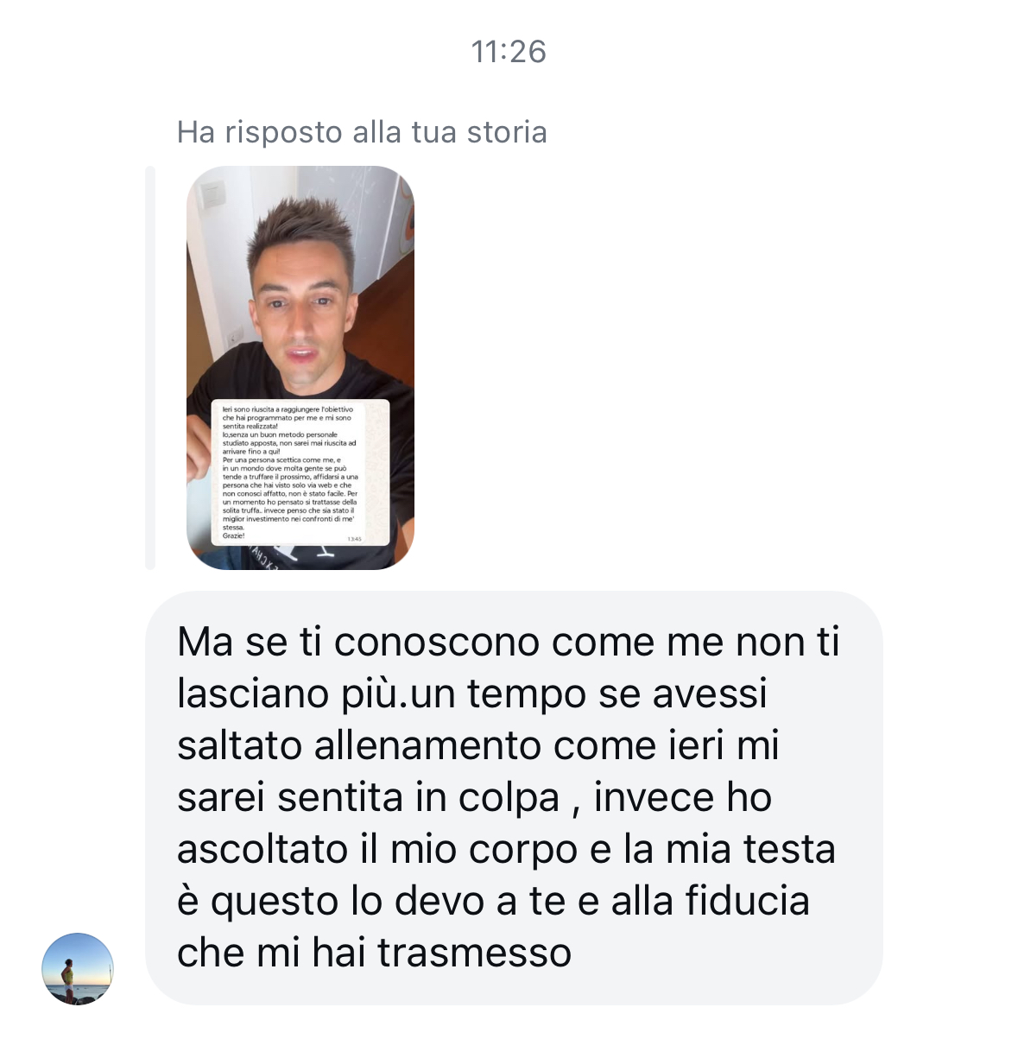Tap the 11:26 timestamp
Screen dimensions: 1018x1039
pos(509,51)
